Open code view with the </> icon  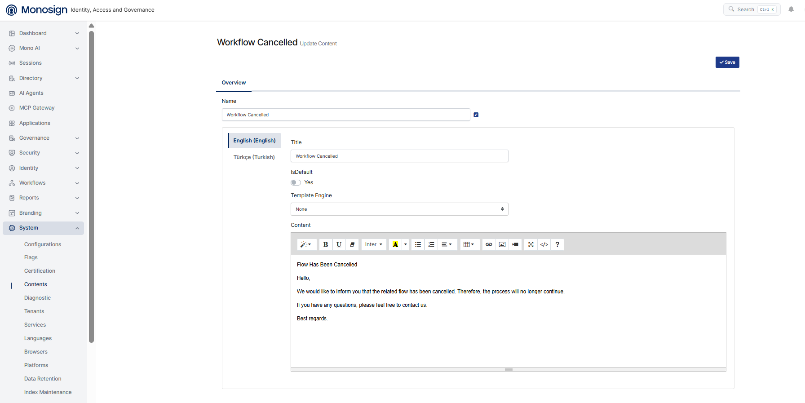tap(544, 244)
